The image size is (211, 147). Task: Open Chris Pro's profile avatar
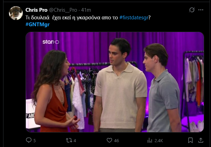click(16, 13)
